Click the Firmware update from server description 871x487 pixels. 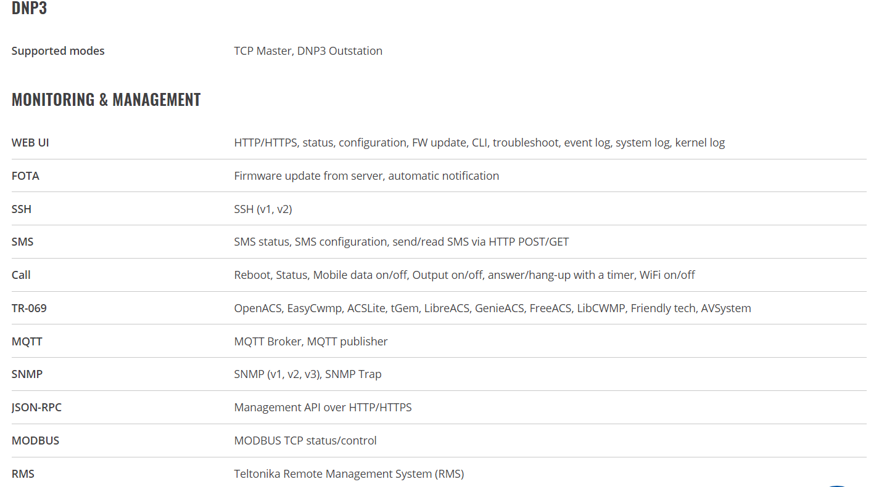coord(366,176)
